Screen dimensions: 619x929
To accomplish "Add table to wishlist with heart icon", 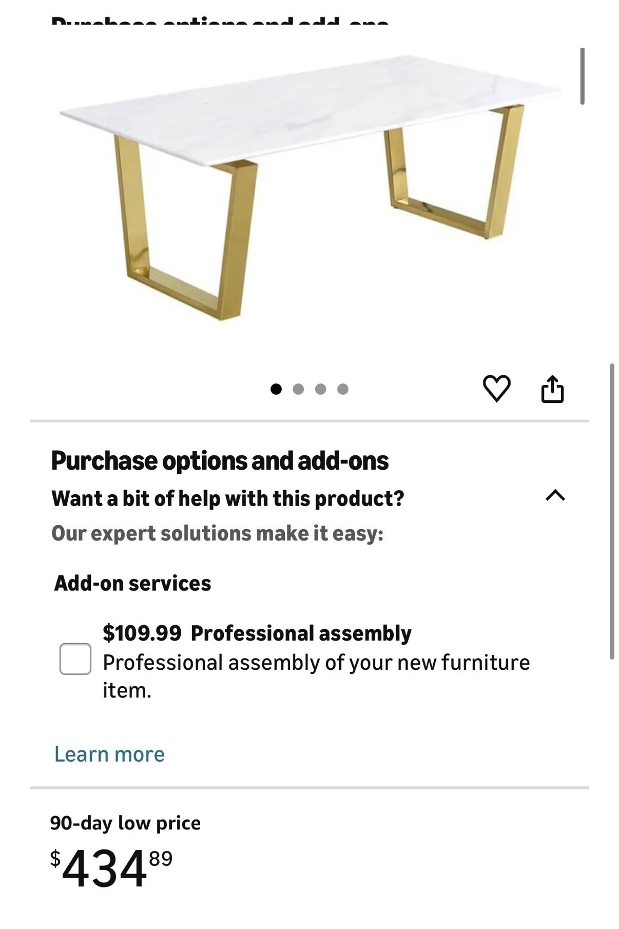I will coord(496,389).
